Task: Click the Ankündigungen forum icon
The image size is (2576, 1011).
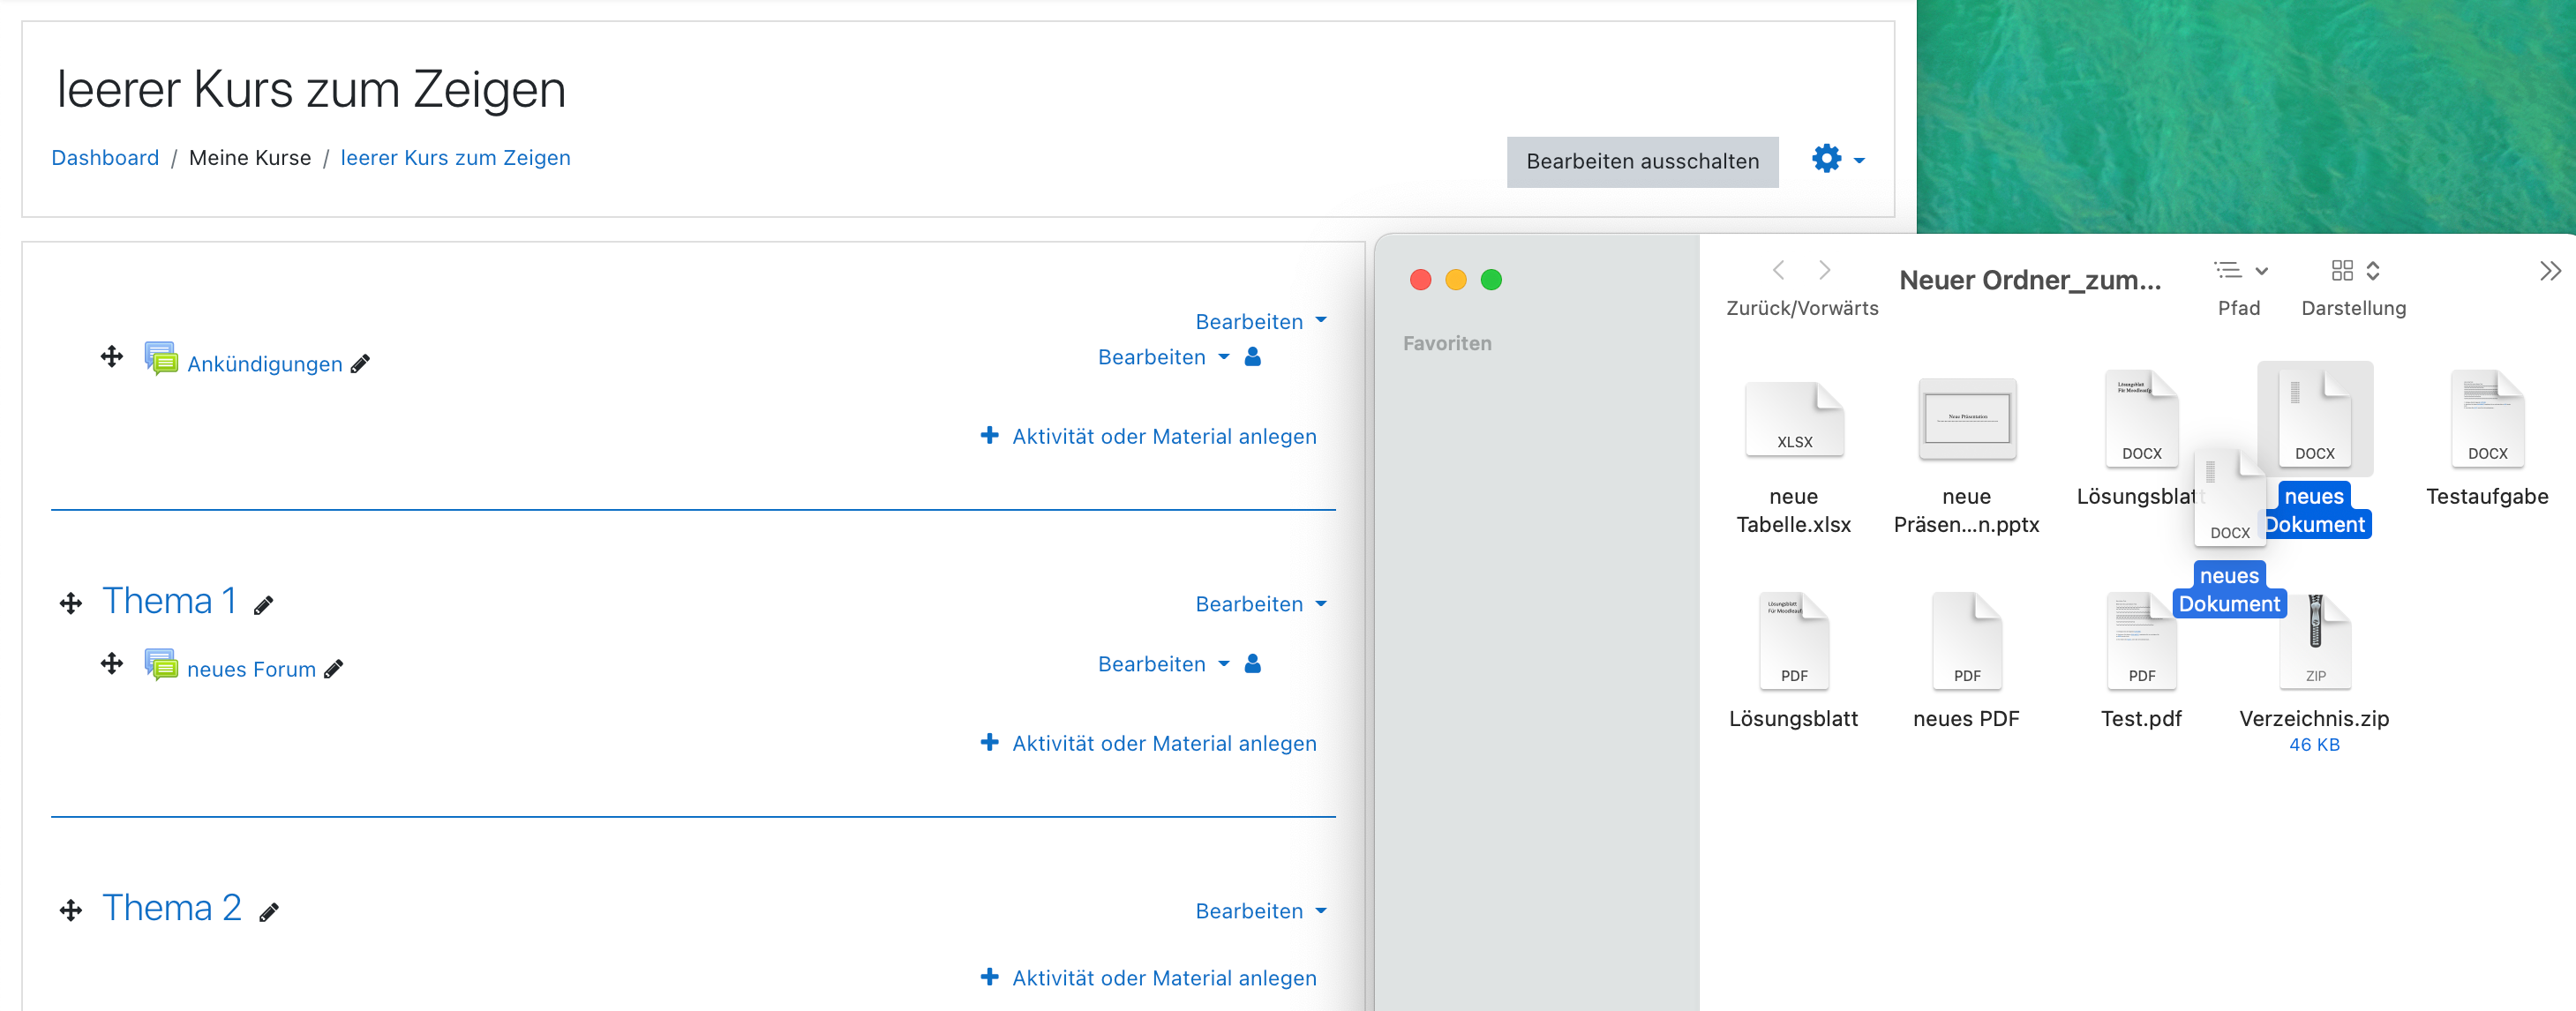Action: point(160,358)
